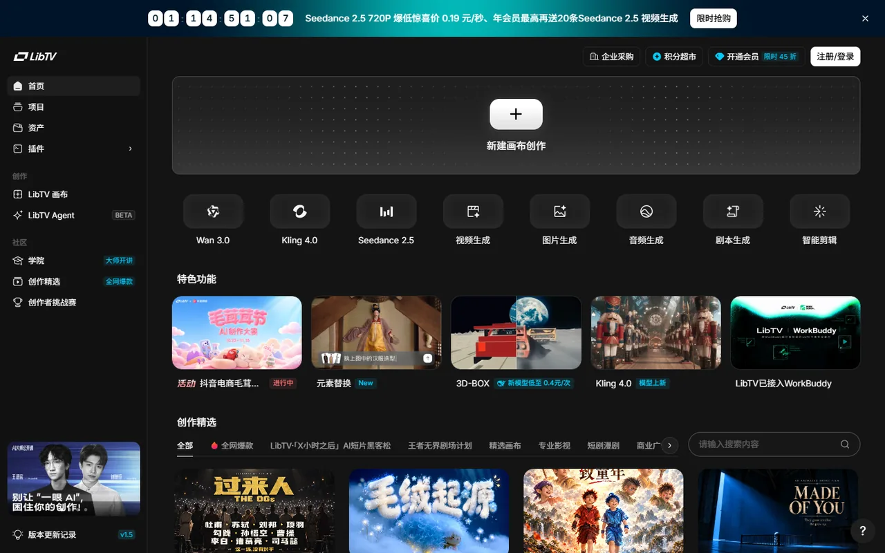885x553 pixels.
Task: Click the plus button to create canvas
Action: [516, 114]
